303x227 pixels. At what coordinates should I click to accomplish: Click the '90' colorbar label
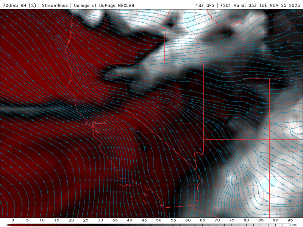point(275,220)
